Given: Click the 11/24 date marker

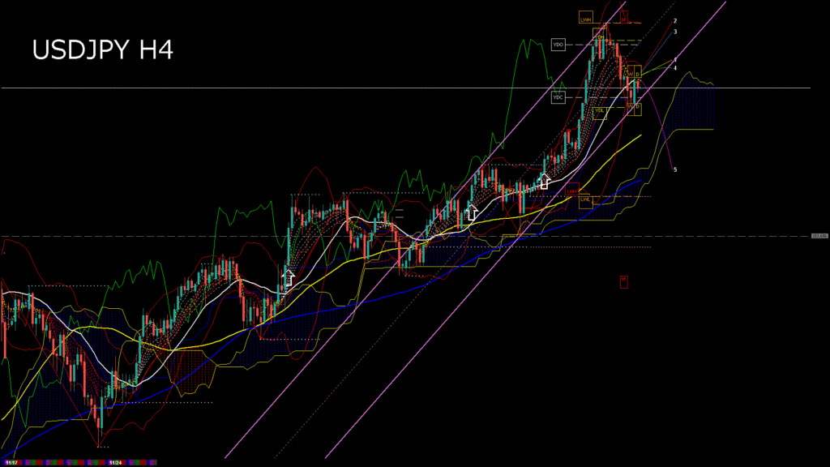Looking at the screenshot, I should tap(115, 463).
